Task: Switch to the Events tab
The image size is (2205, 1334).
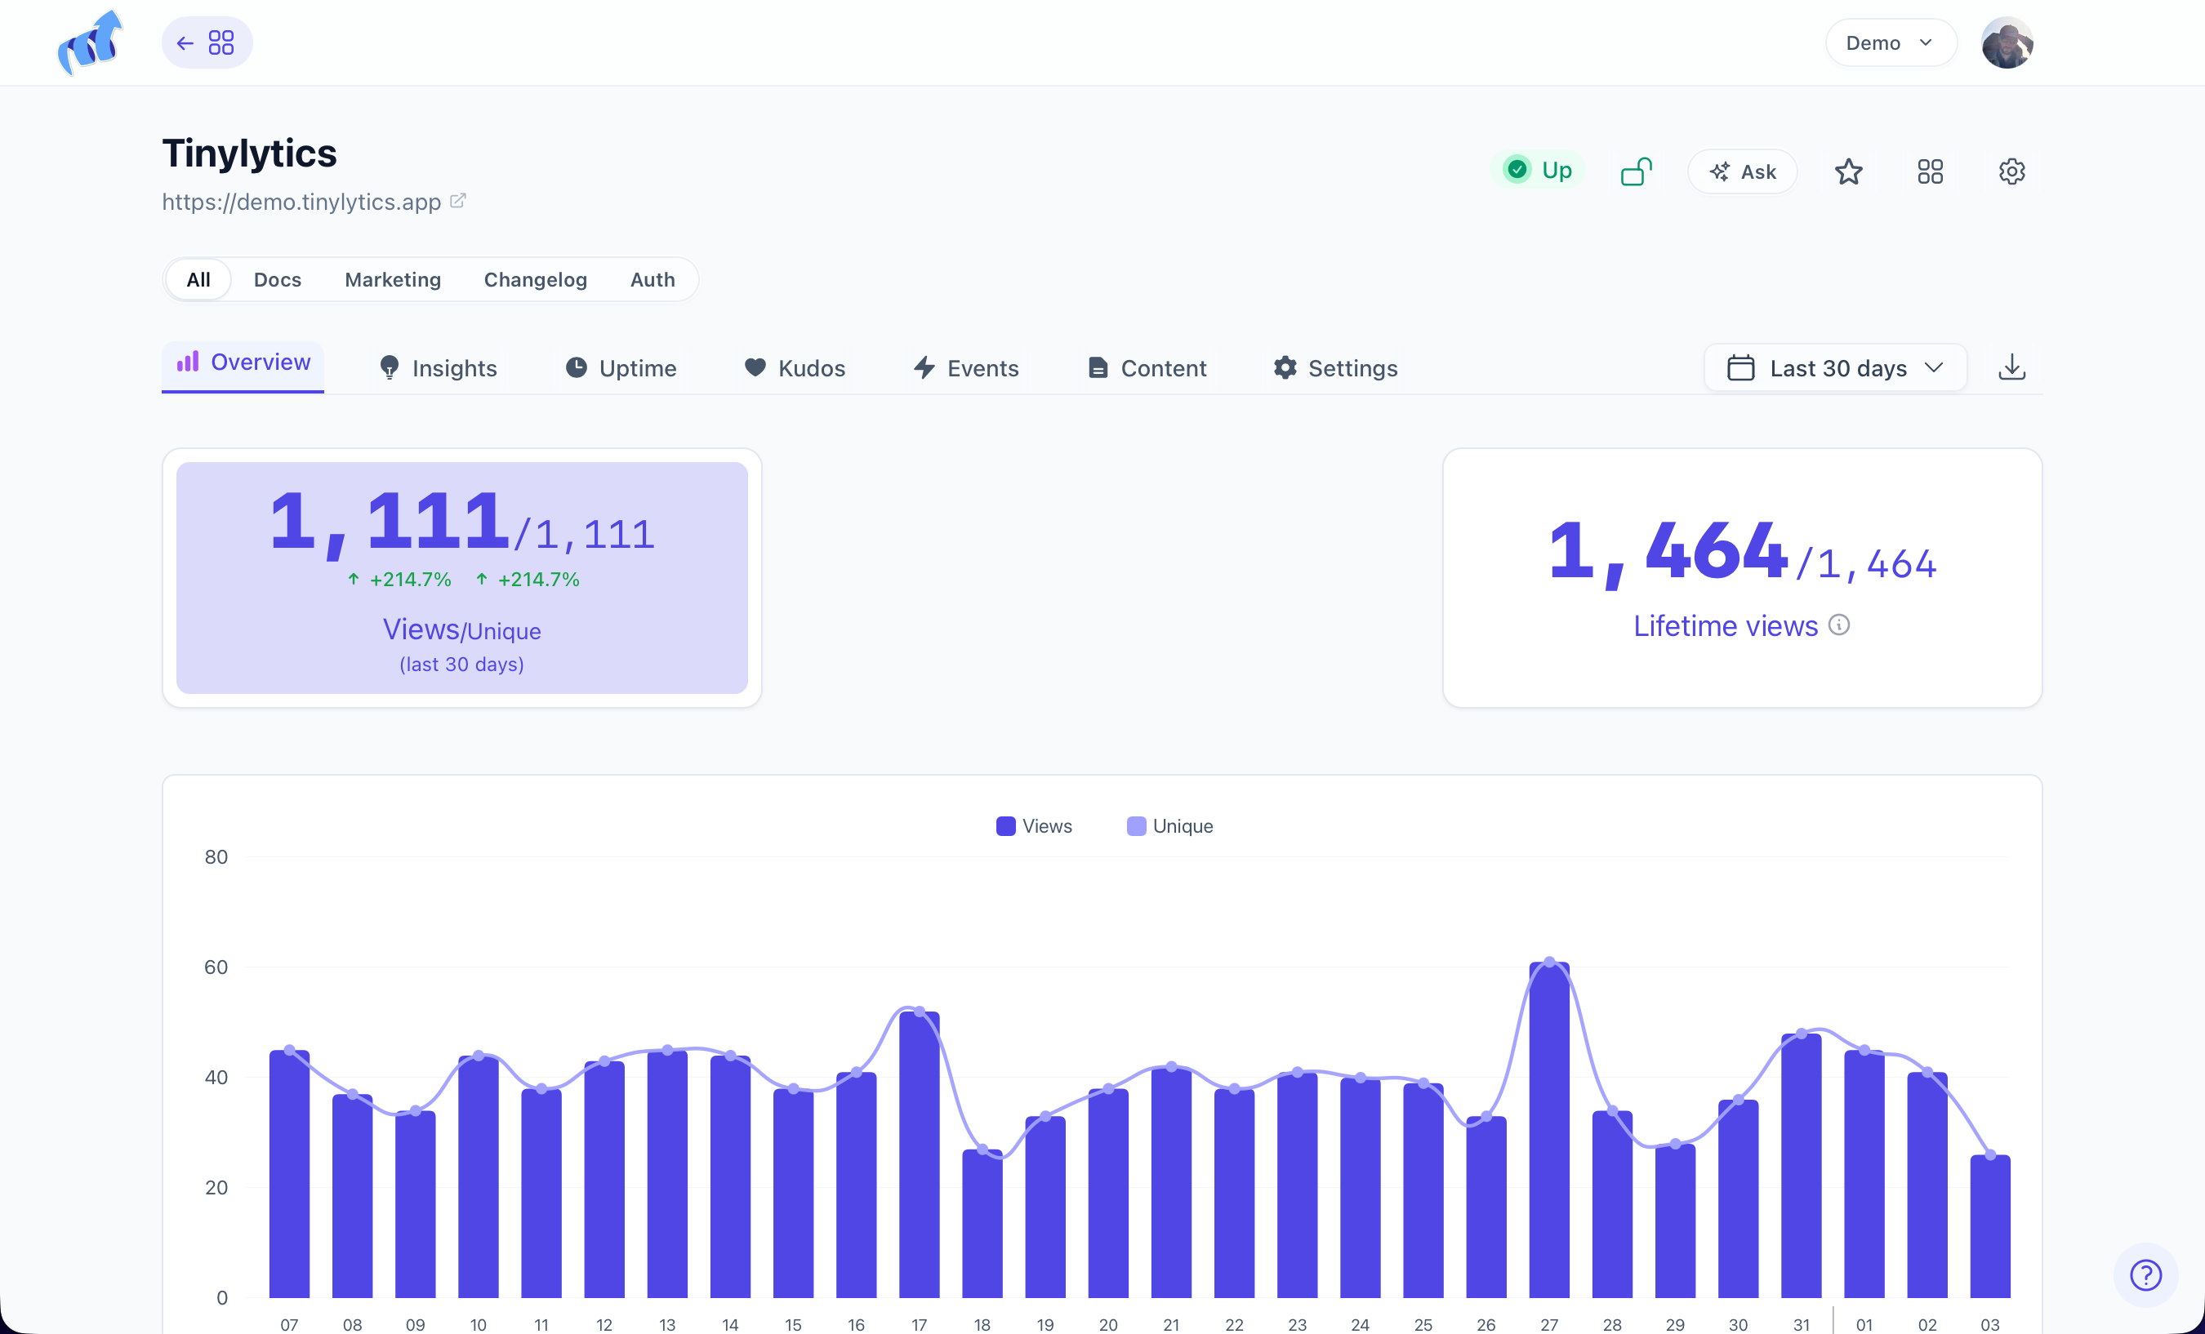Action: click(966, 369)
